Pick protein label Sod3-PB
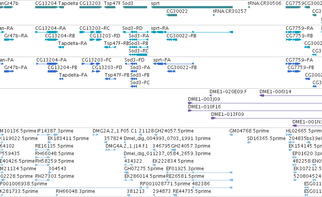 (x=140, y=75)
